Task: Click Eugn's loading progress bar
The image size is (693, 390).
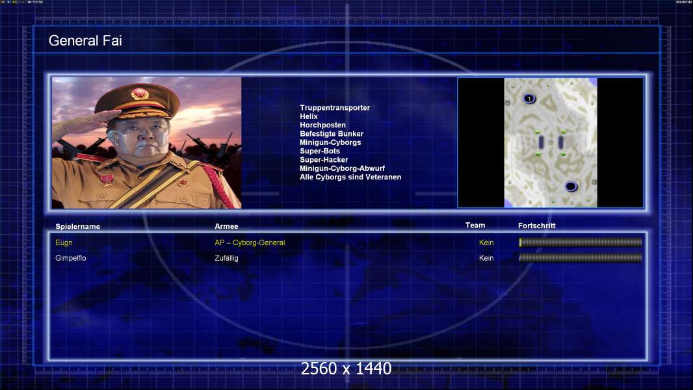Action: [581, 242]
